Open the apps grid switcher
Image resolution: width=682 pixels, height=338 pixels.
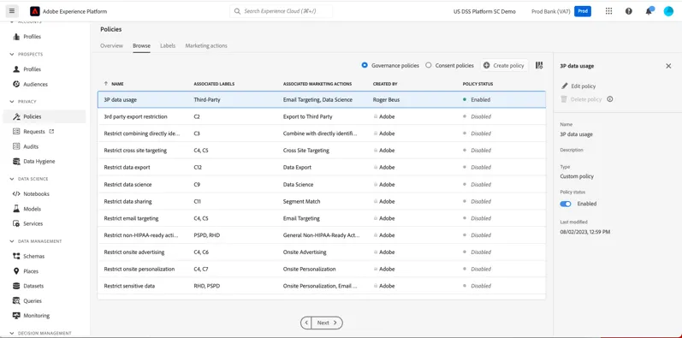point(609,11)
